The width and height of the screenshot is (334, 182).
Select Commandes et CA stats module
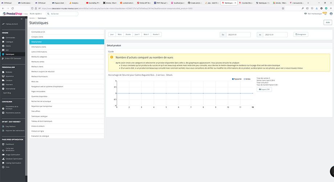67,32
